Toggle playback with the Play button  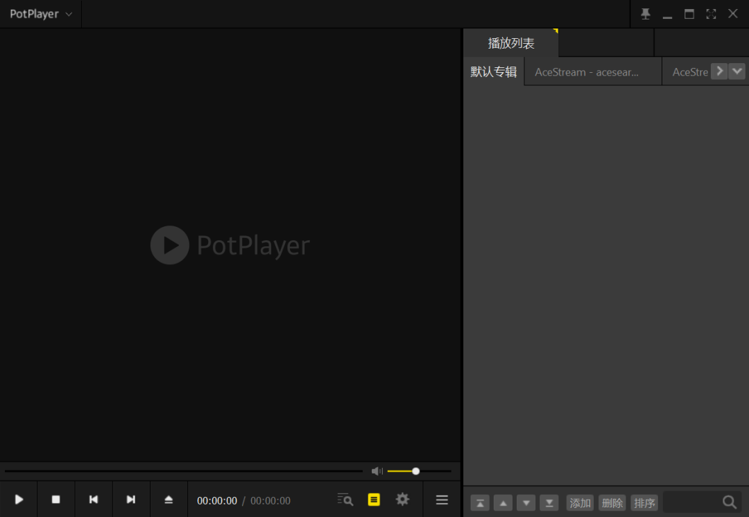point(19,499)
